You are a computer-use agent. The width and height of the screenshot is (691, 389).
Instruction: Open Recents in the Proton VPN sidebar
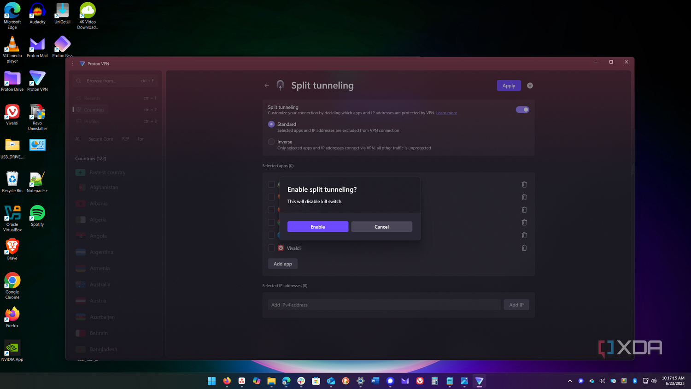coord(115,98)
